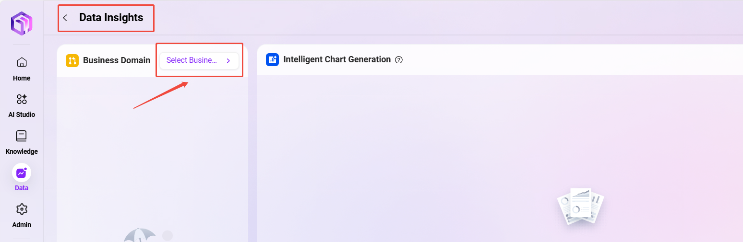Viewport: 743px width, 242px height.
Task: Click the Home label in sidebar
Action: coord(22,78)
